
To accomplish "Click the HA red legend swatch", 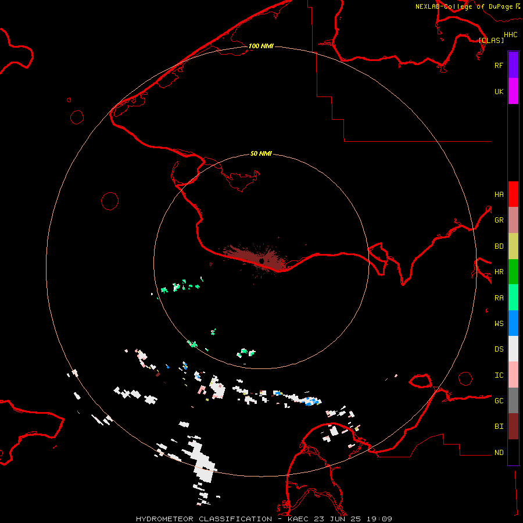I will coord(513,194).
